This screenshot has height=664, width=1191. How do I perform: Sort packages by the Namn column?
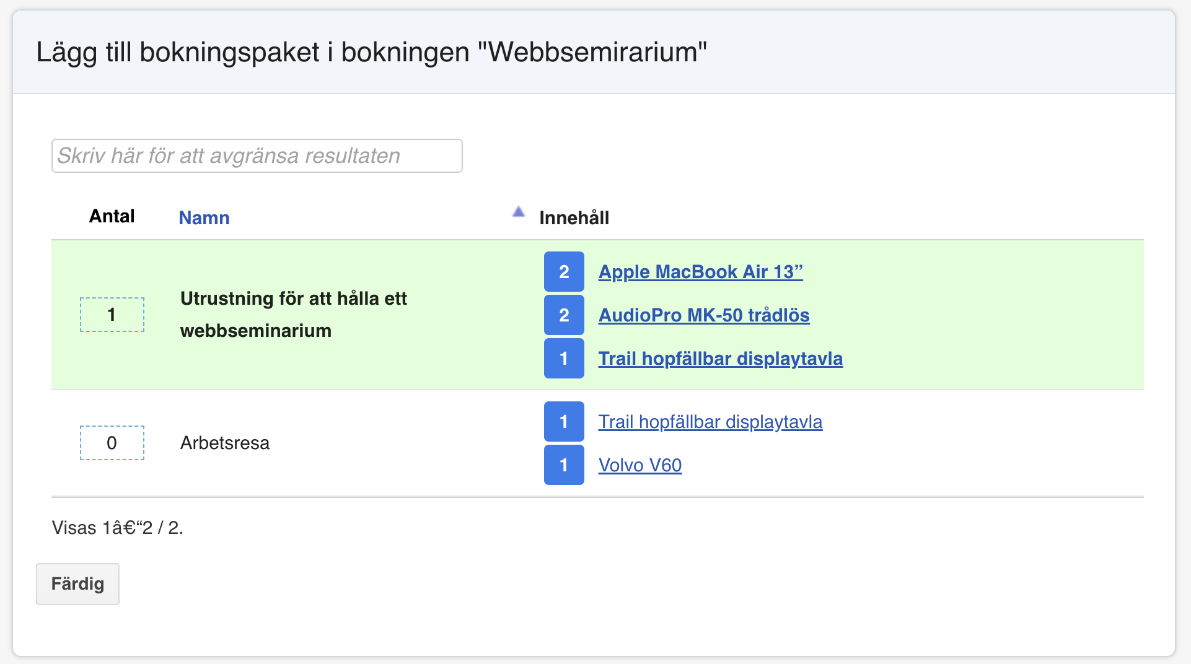coord(204,217)
